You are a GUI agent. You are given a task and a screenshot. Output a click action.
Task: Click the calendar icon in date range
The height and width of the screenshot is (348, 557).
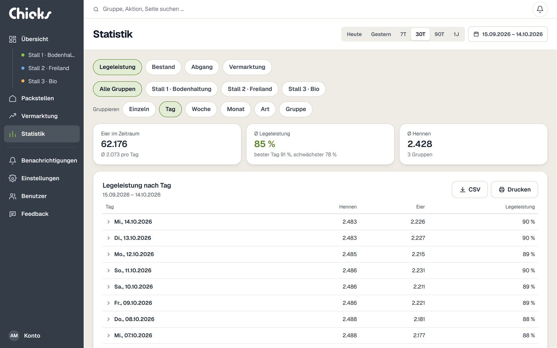(x=476, y=34)
